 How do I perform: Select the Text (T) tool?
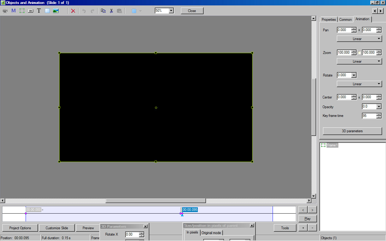point(39,11)
